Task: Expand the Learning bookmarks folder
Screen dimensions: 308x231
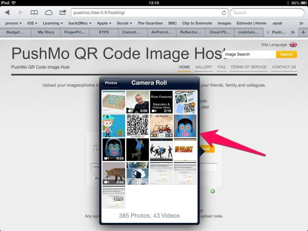Action: [53, 23]
